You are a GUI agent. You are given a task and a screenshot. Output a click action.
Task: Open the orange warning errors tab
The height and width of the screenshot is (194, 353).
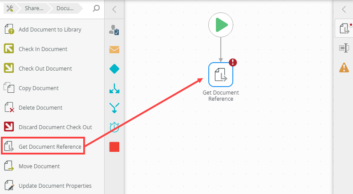tap(344, 67)
